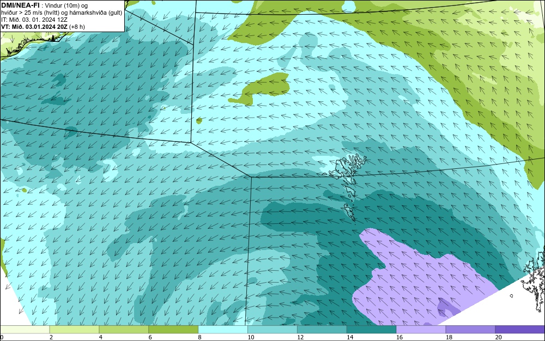Click the 12–14 m/s medium teal legend swatch

coord(322,329)
